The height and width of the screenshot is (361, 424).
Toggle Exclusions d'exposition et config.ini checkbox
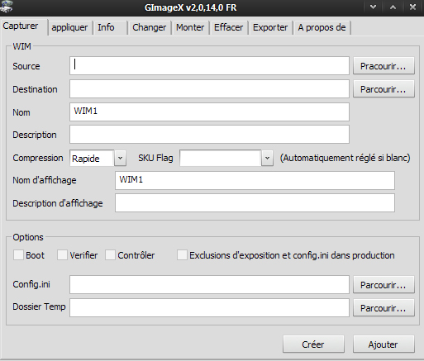pyautogui.click(x=182, y=255)
